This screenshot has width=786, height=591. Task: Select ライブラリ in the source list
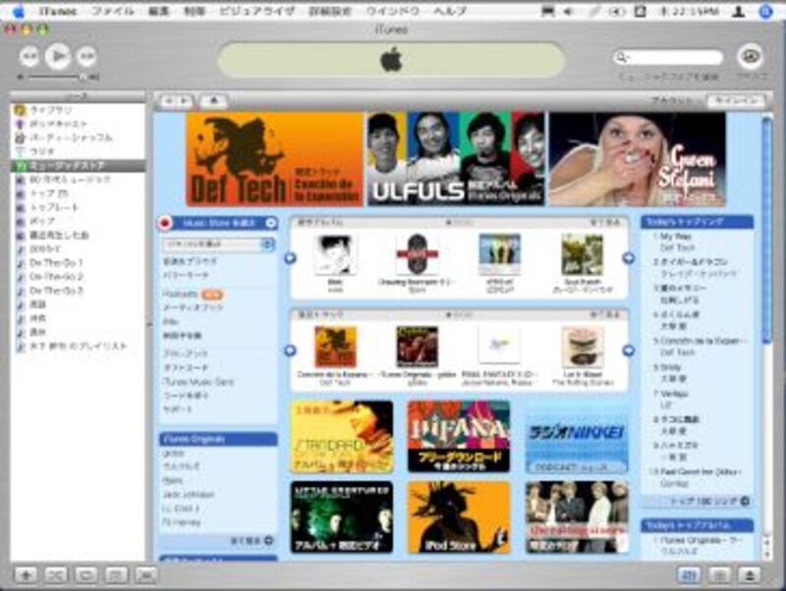pos(78,110)
